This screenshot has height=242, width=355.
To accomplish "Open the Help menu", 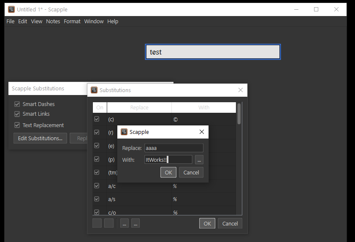I will click(x=113, y=21).
